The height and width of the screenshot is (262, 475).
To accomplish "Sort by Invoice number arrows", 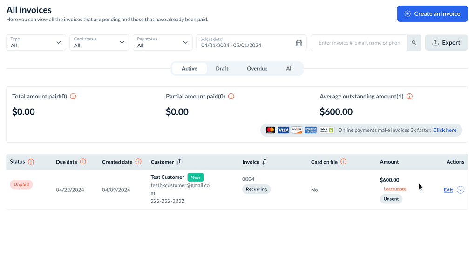I will click(265, 162).
